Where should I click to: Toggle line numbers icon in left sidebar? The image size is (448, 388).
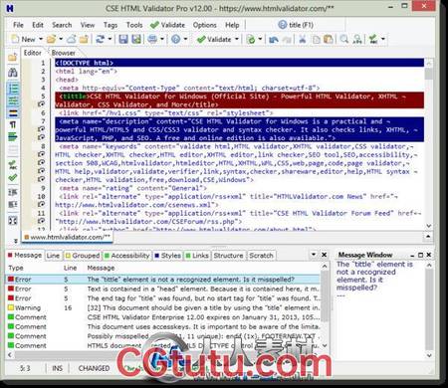point(13,89)
